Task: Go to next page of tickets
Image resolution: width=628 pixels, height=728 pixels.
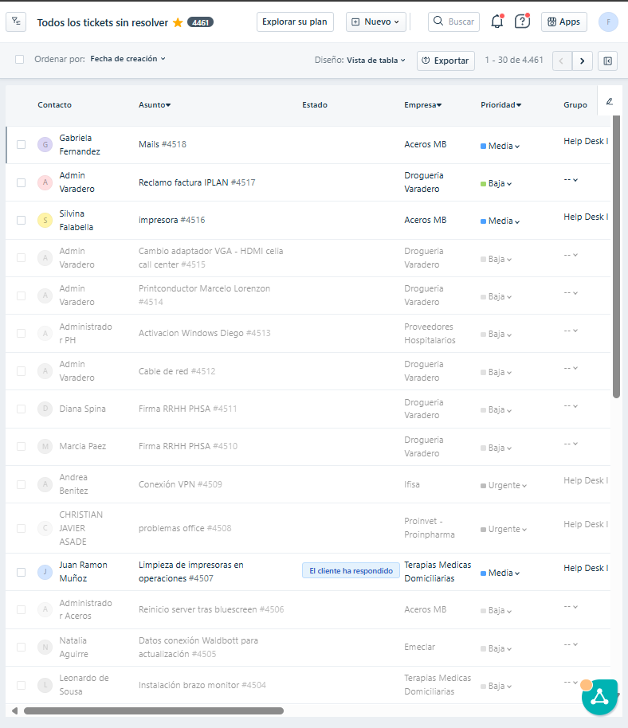Action: point(583,61)
